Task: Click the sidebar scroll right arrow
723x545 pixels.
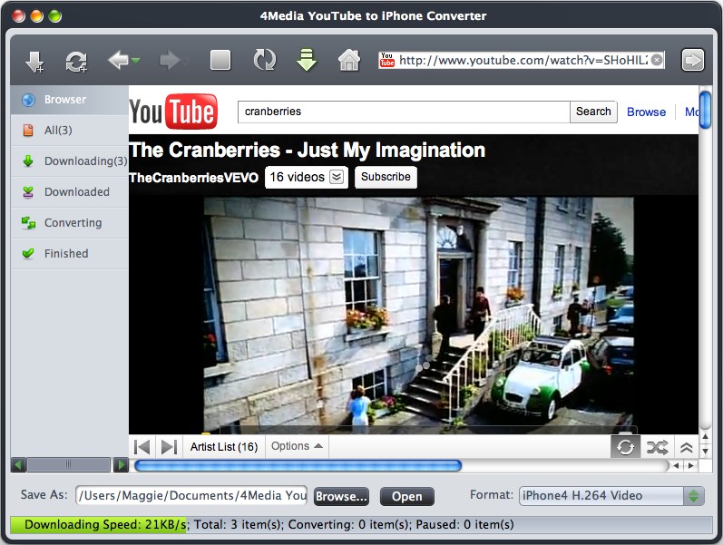Action: (121, 465)
